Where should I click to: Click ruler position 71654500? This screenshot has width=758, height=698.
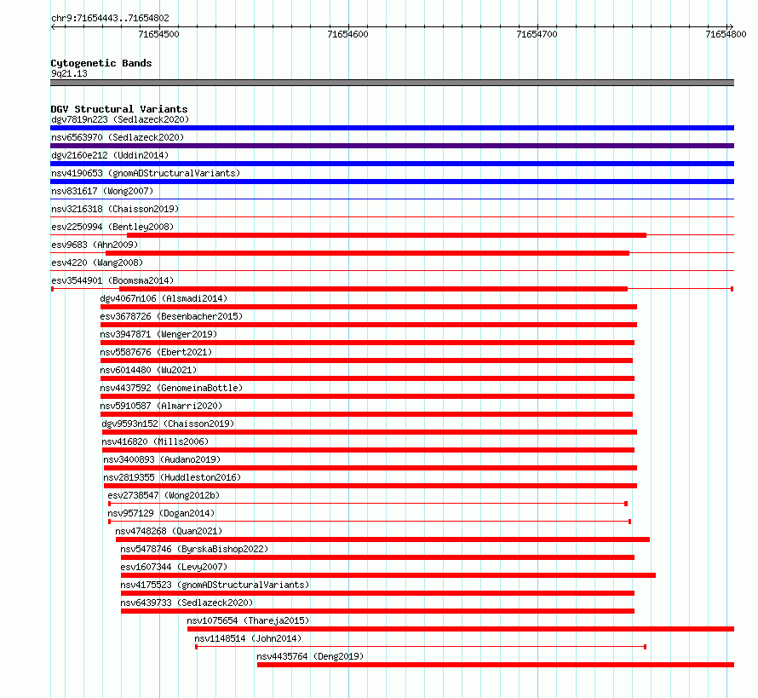[158, 34]
